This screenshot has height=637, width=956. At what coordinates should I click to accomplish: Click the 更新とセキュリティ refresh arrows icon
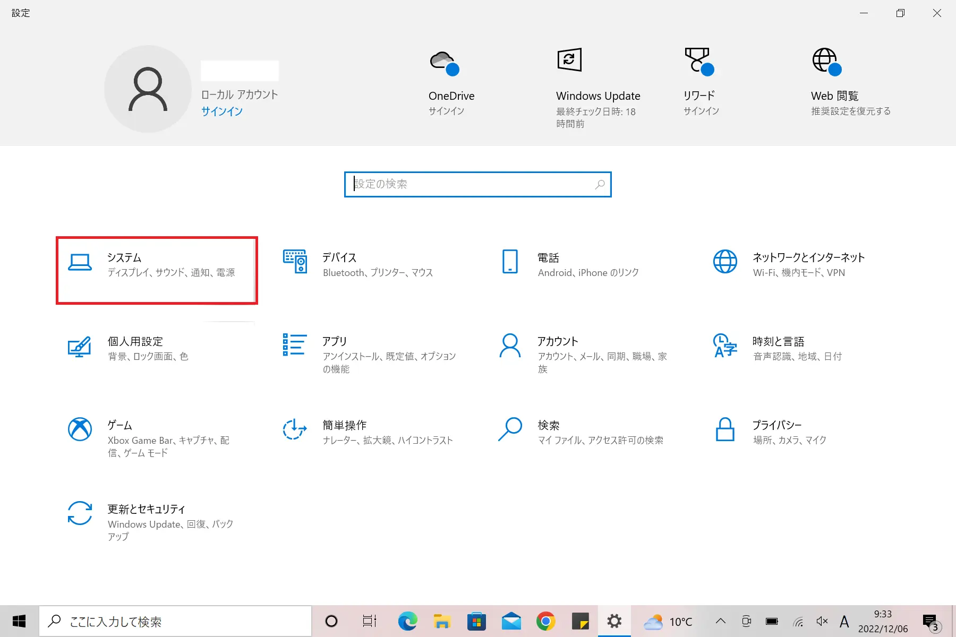[80, 513]
